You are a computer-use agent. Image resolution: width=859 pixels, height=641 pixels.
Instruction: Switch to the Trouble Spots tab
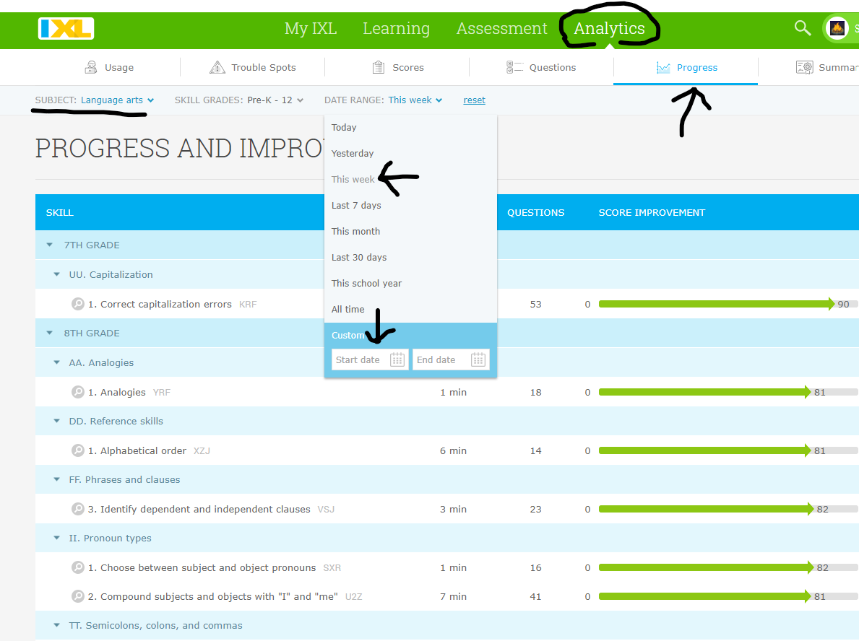pos(253,67)
